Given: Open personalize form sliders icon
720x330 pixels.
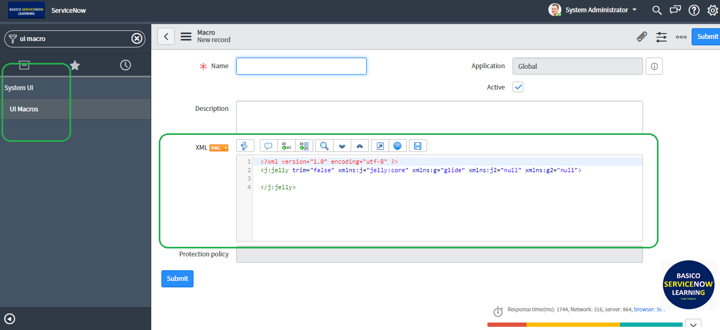Looking at the screenshot, I should click(662, 37).
